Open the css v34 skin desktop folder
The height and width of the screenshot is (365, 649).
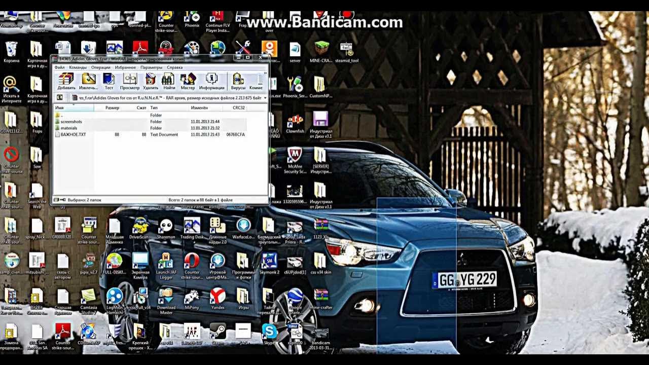(x=320, y=264)
